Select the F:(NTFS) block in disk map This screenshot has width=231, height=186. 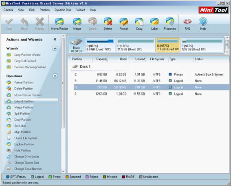[136, 45]
